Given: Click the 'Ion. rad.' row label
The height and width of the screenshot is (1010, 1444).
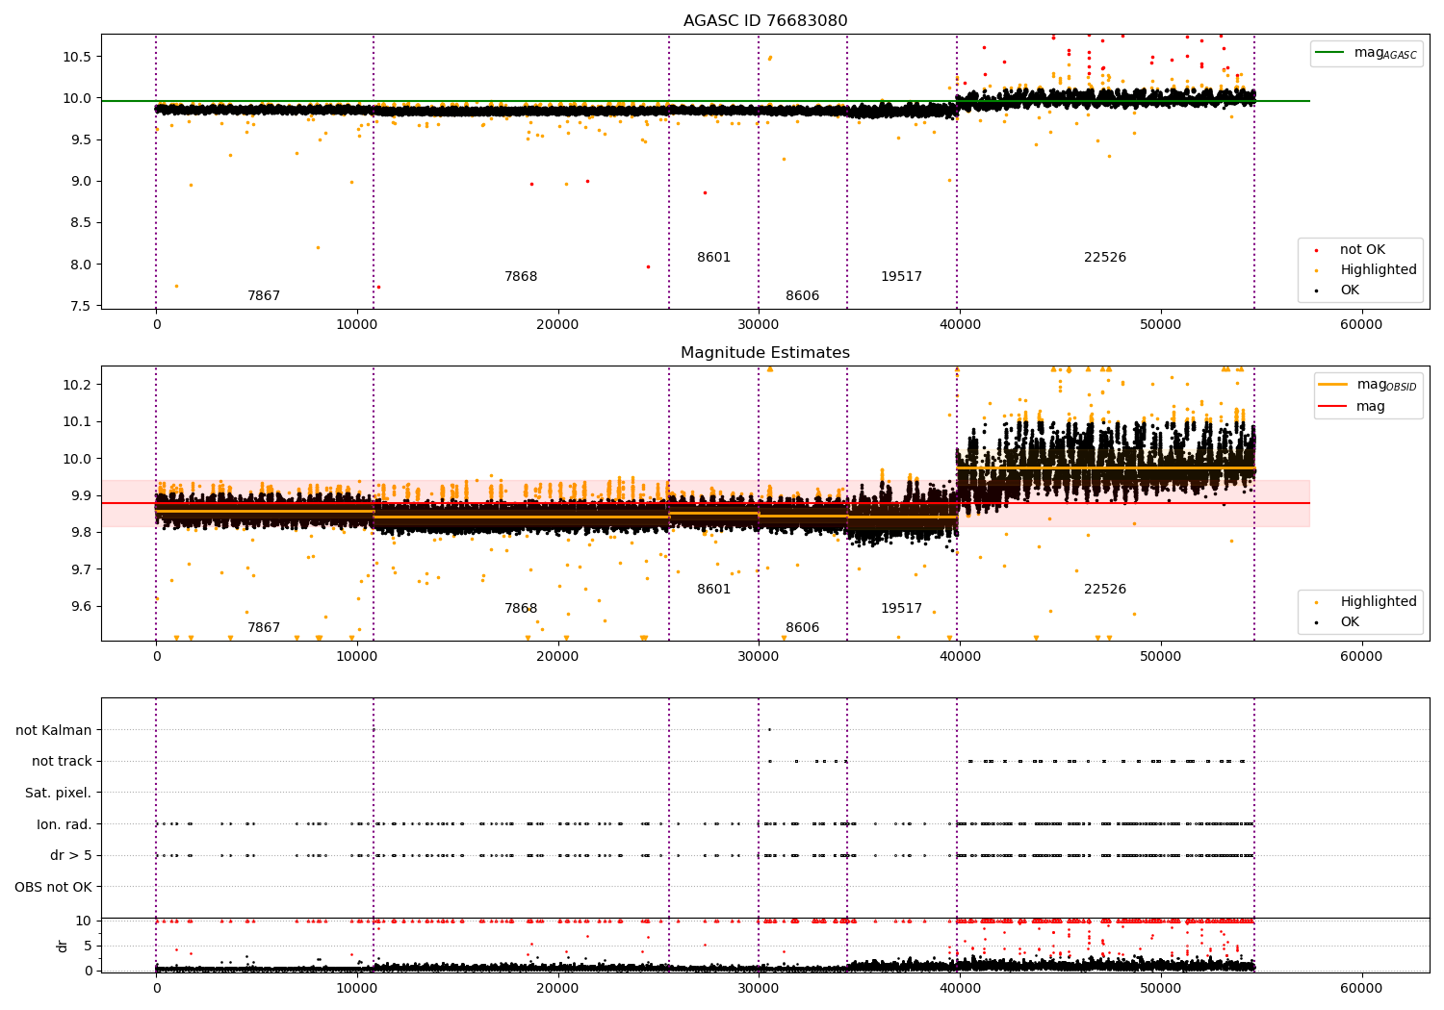Looking at the screenshot, I should (x=64, y=824).
